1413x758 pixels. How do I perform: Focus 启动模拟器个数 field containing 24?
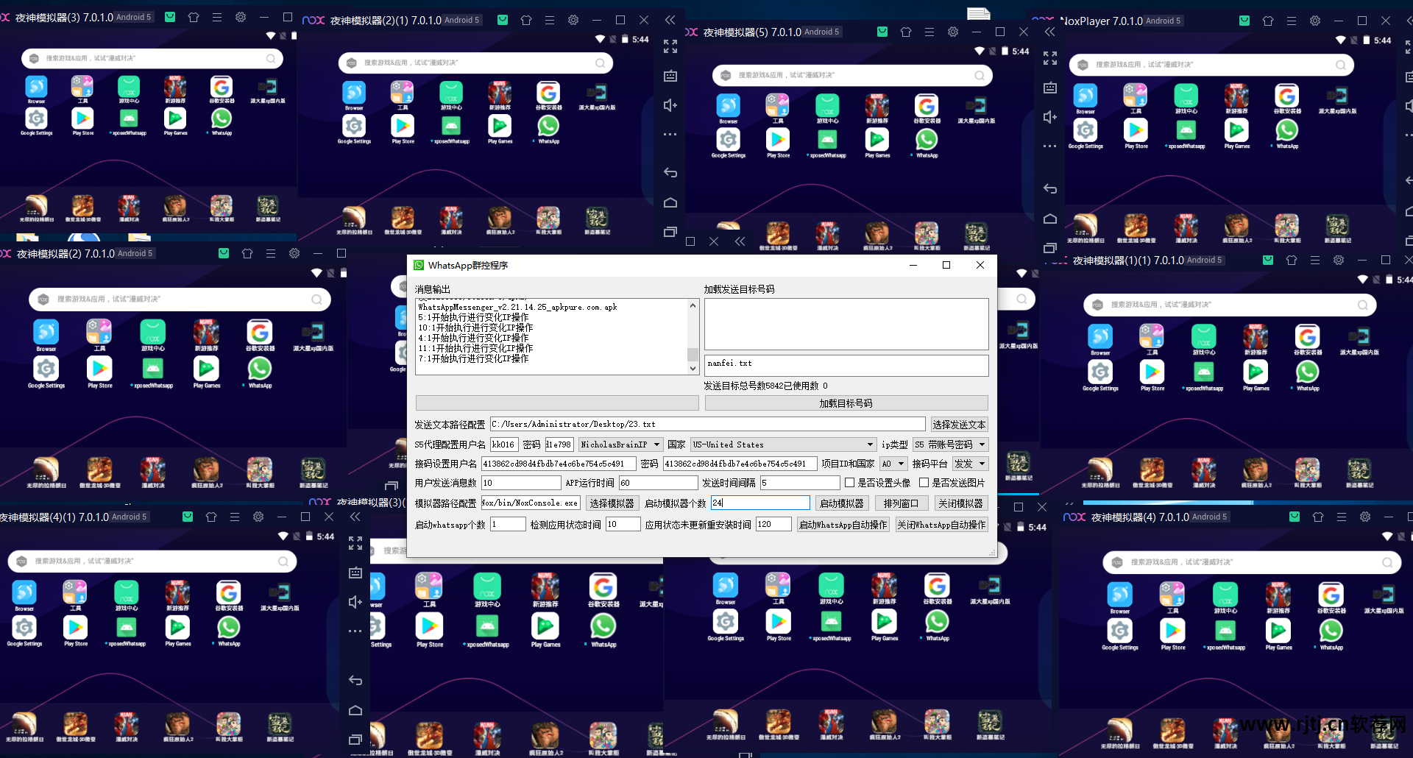coord(760,503)
